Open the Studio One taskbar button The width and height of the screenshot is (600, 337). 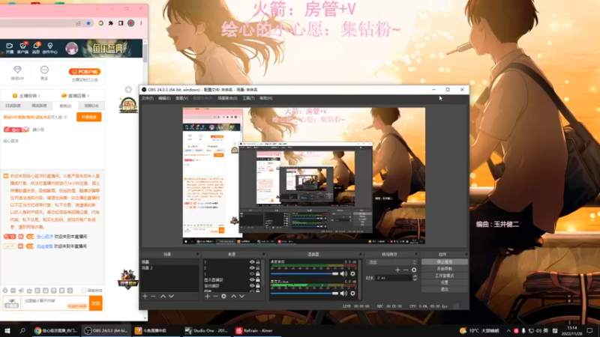coord(207,330)
